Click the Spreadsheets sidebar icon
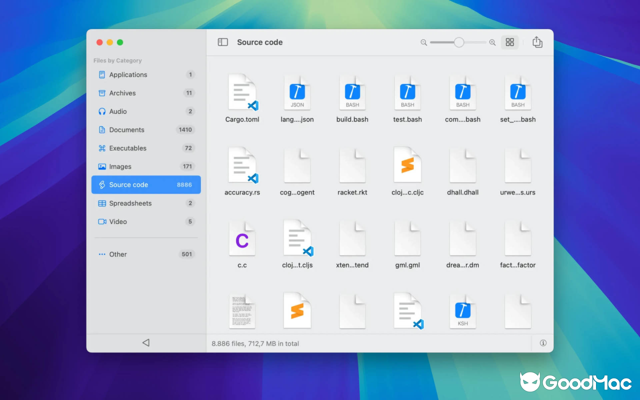The height and width of the screenshot is (400, 640). click(x=102, y=203)
